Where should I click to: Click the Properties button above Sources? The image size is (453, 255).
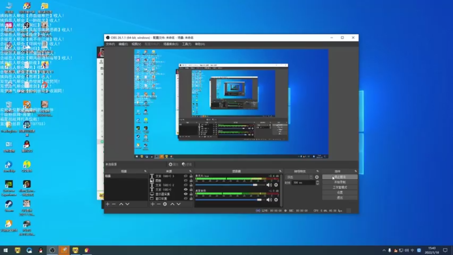click(x=173, y=164)
